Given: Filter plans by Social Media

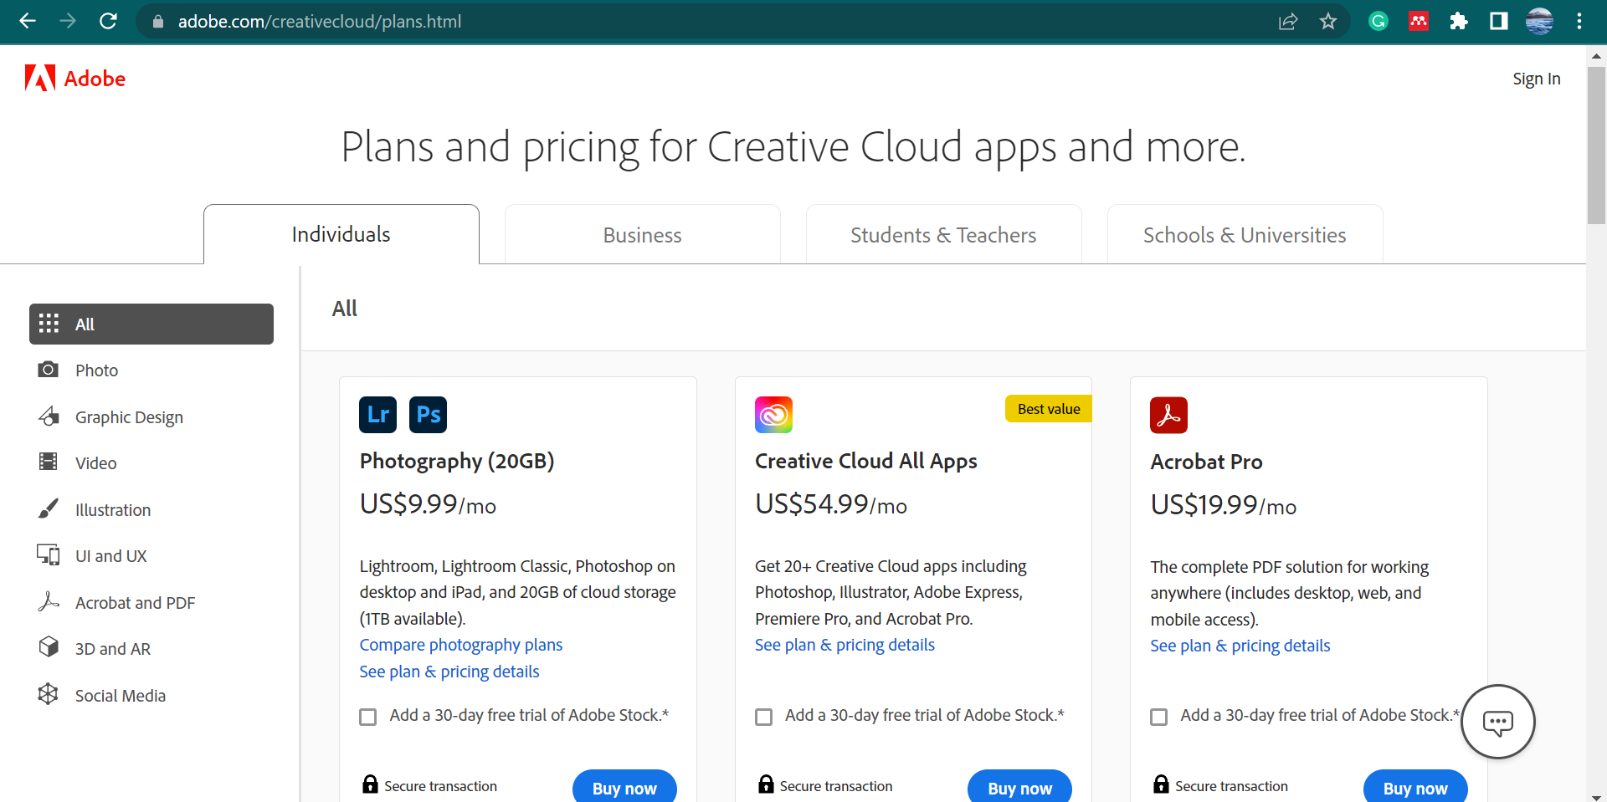Looking at the screenshot, I should click(x=151, y=696).
